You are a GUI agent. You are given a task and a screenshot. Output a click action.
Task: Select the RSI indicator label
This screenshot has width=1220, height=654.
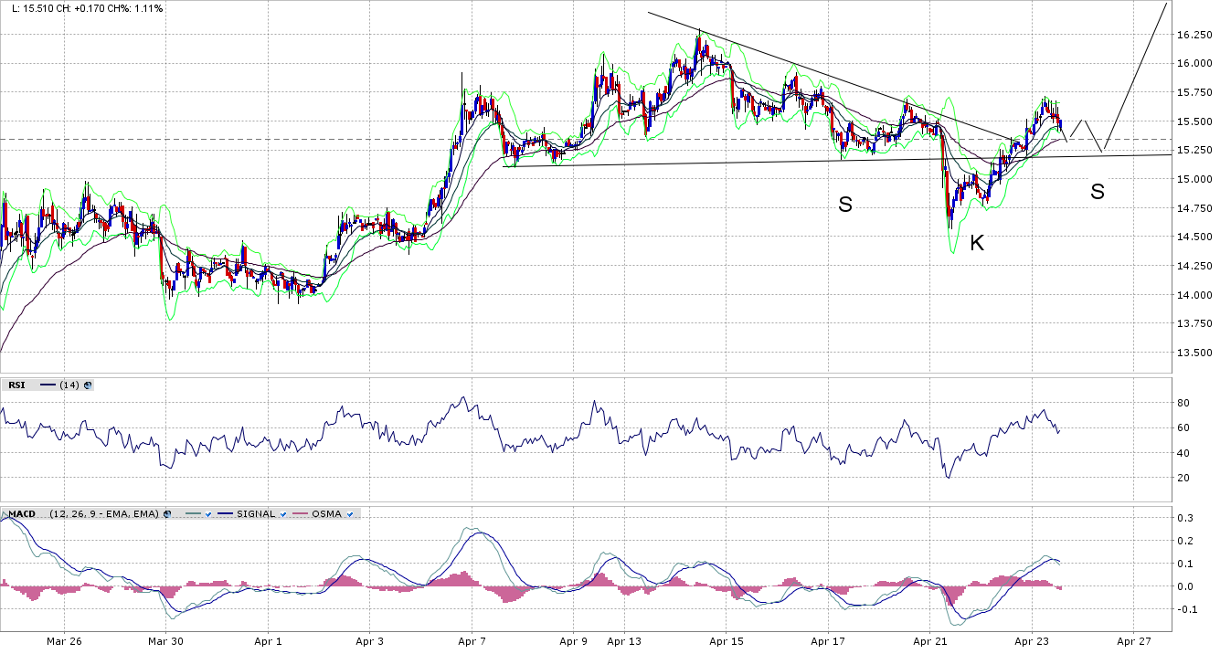click(x=16, y=385)
